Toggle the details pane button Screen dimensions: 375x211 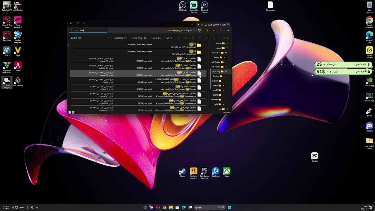(76, 38)
